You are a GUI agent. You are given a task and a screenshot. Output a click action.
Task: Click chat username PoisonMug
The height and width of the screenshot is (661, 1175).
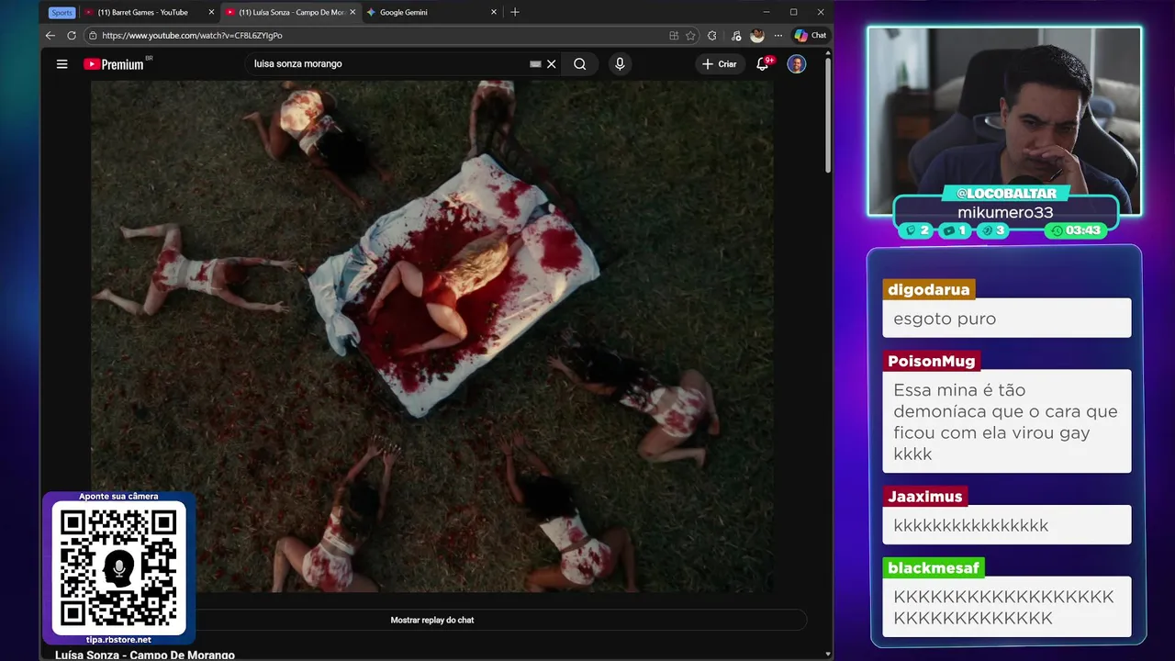[x=932, y=361]
